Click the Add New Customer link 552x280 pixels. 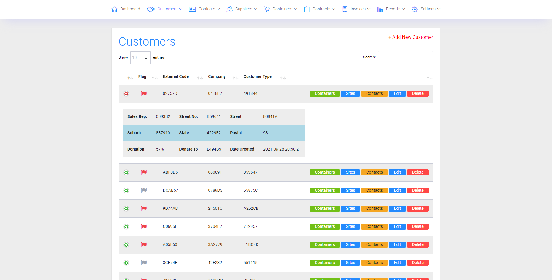tap(411, 37)
